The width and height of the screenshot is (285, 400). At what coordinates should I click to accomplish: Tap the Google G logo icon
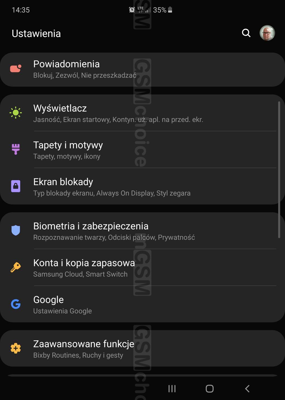pyautogui.click(x=16, y=304)
